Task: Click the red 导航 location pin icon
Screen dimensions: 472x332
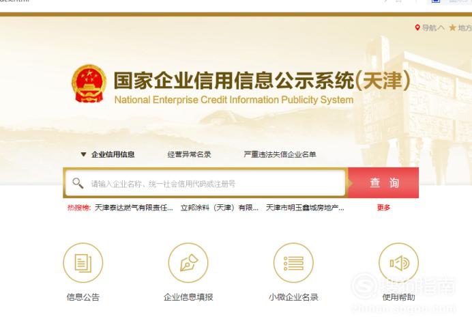Action: (x=417, y=28)
